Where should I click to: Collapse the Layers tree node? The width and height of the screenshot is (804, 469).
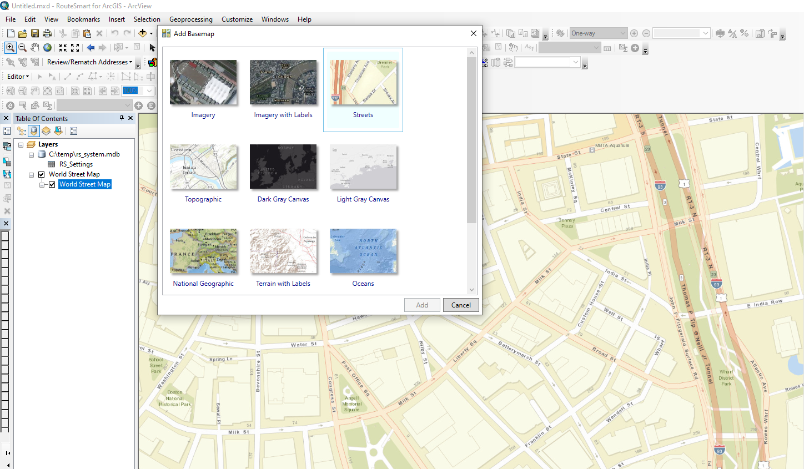(x=21, y=144)
